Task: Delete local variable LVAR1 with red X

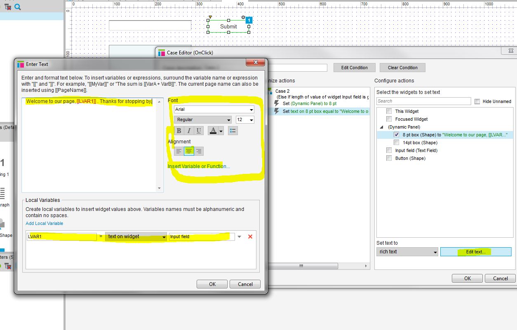Action: coord(250,236)
